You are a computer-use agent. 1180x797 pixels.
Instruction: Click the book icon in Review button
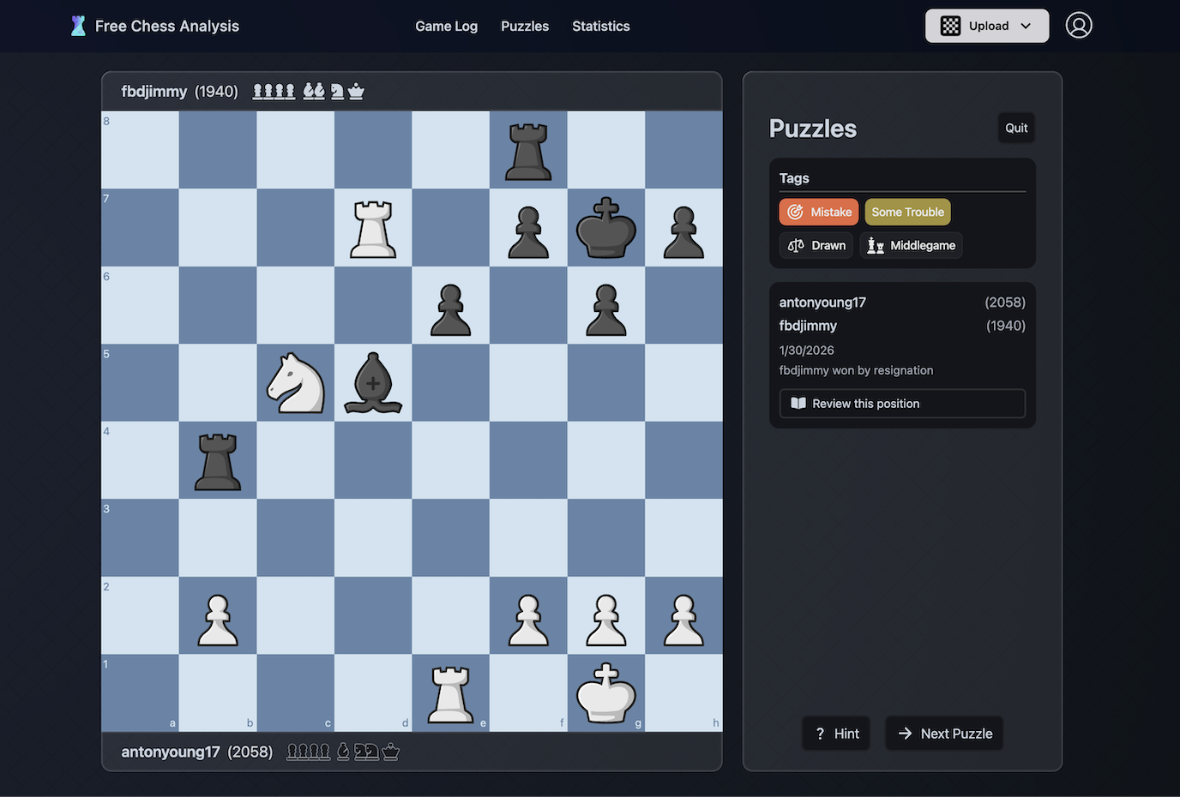[x=798, y=404]
